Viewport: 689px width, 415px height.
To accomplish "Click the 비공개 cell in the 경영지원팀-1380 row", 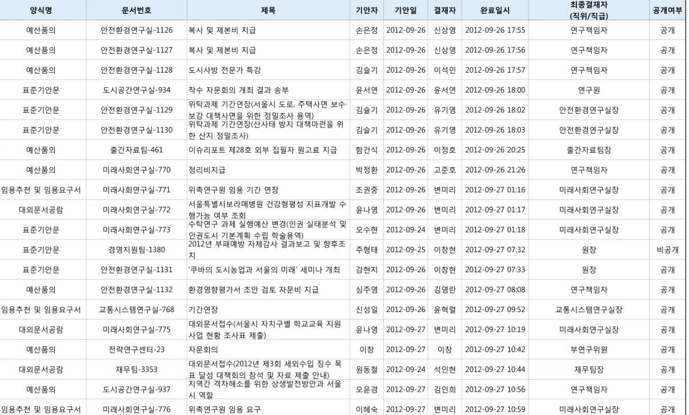I will pyautogui.click(x=667, y=250).
